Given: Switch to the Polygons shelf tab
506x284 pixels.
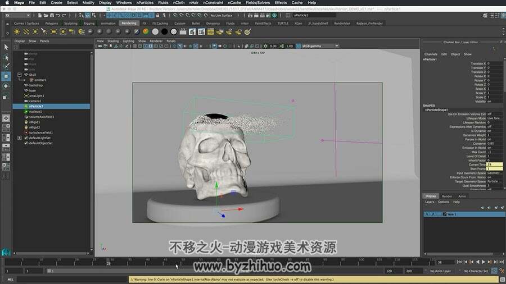Looking at the screenshot, I should tap(52, 23).
